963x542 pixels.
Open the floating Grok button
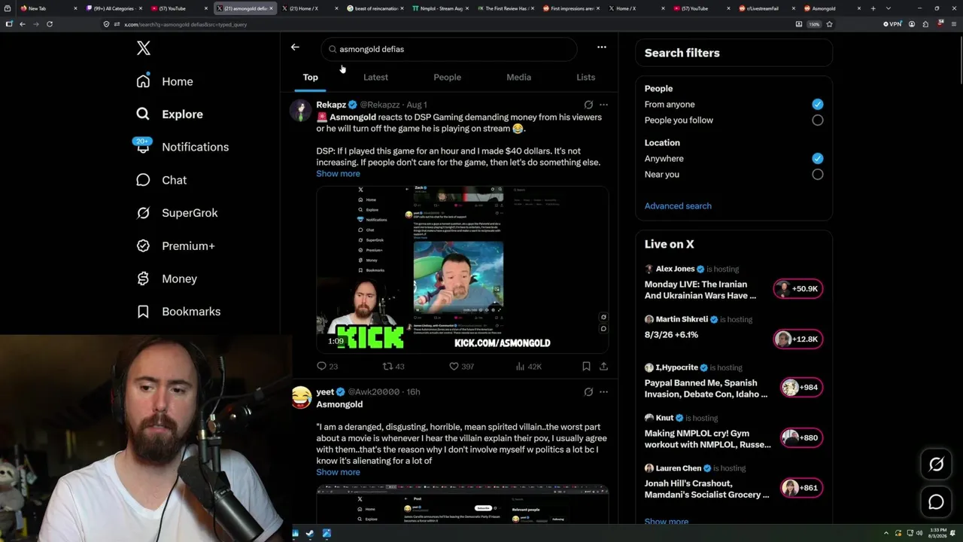[x=936, y=464]
